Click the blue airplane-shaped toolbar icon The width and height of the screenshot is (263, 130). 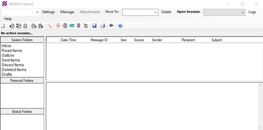(x=111, y=26)
